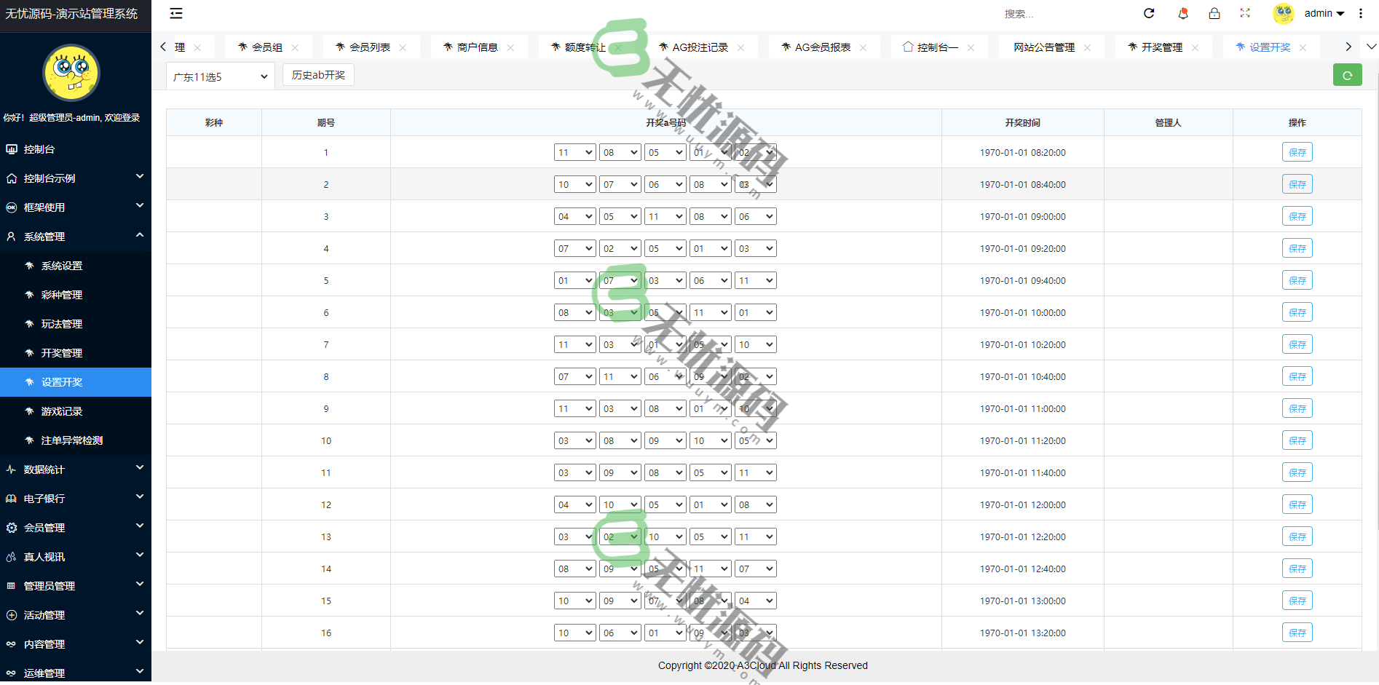Toggle fullscreen mode icon
The width and height of the screenshot is (1379, 685).
[x=1245, y=13]
